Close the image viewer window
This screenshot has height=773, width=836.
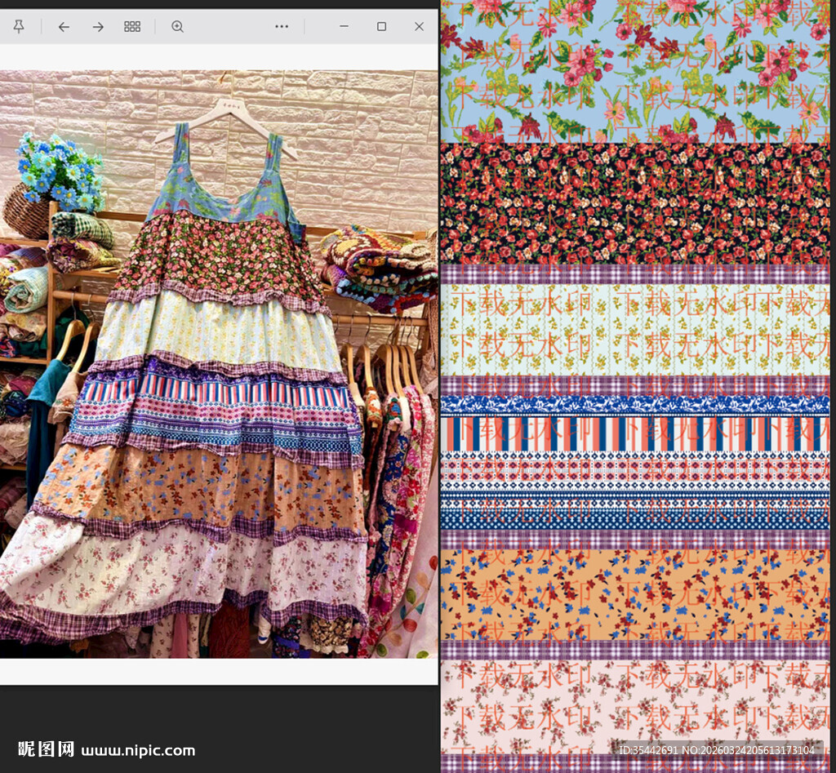(419, 26)
